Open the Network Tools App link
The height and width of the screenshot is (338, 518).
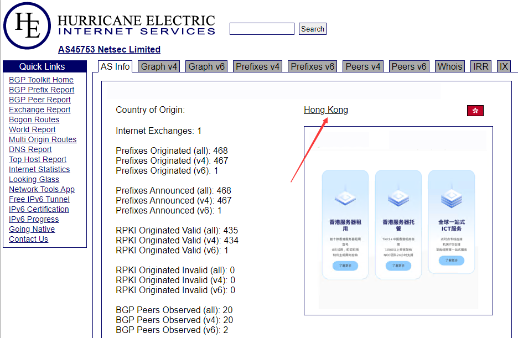[42, 189]
